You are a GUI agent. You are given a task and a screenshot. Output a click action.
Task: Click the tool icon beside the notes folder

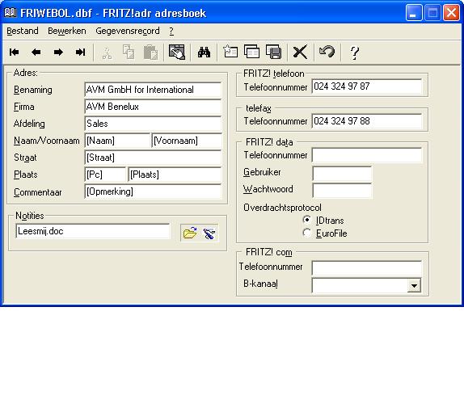209,233
